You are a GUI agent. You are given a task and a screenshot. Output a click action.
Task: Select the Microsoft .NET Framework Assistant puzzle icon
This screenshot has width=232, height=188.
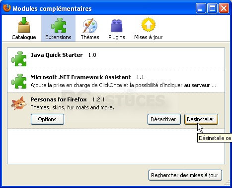(x=19, y=81)
